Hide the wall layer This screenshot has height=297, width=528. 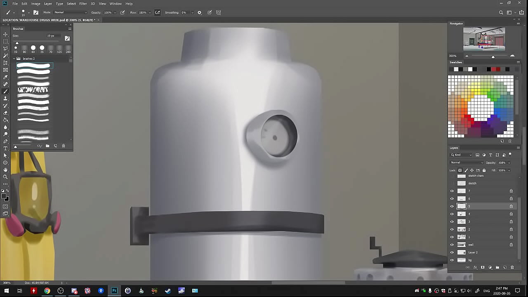pyautogui.click(x=452, y=245)
